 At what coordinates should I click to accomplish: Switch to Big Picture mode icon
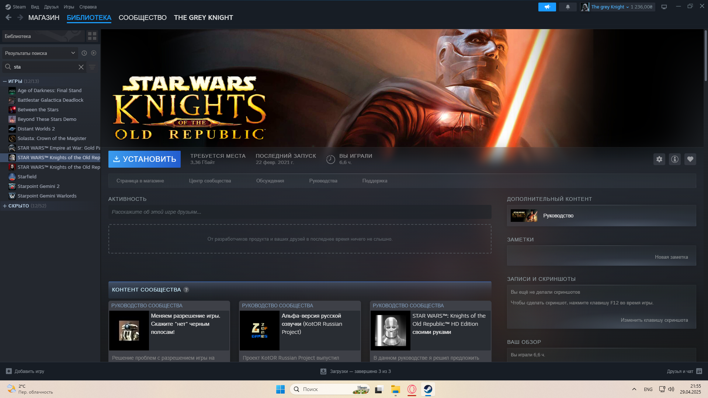point(664,7)
